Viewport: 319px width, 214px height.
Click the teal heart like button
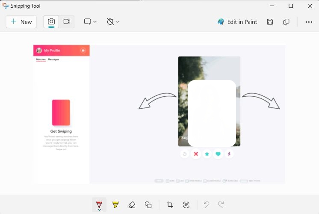click(218, 154)
